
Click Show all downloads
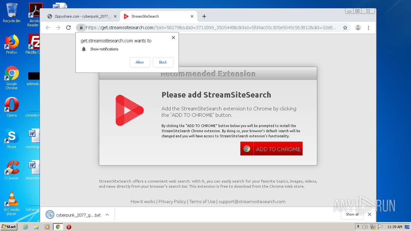(x=352, y=214)
